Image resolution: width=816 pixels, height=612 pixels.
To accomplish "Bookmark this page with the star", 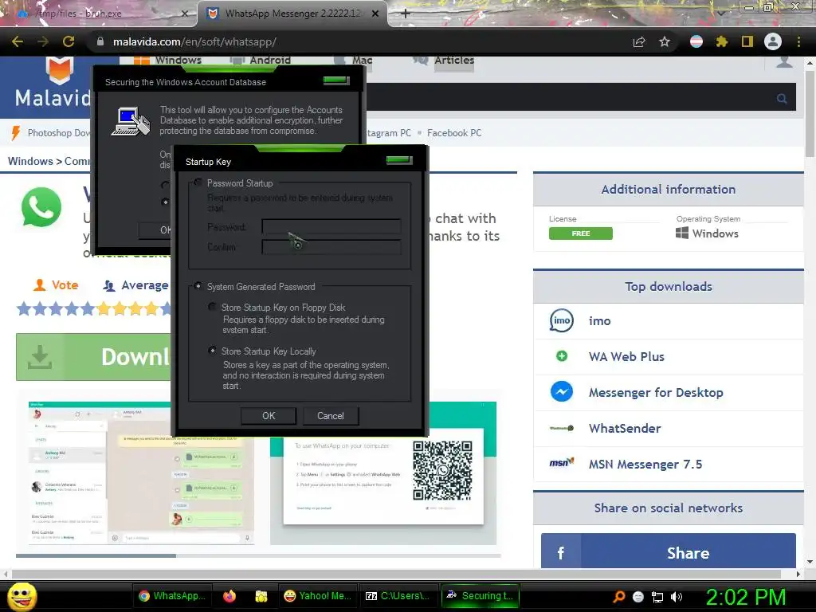I will pyautogui.click(x=665, y=41).
